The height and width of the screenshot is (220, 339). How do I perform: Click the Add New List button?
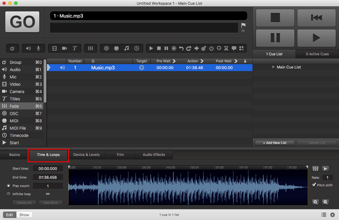(x=274, y=143)
